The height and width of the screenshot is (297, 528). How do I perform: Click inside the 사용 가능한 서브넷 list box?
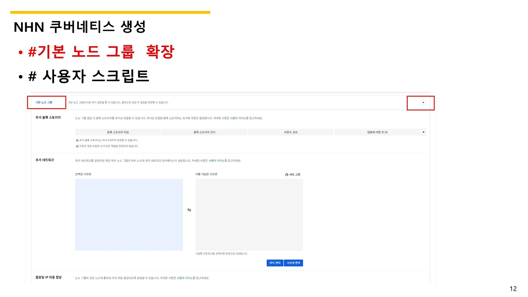[x=249, y=214]
